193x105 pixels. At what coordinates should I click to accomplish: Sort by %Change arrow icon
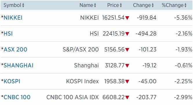tap(185, 5)
